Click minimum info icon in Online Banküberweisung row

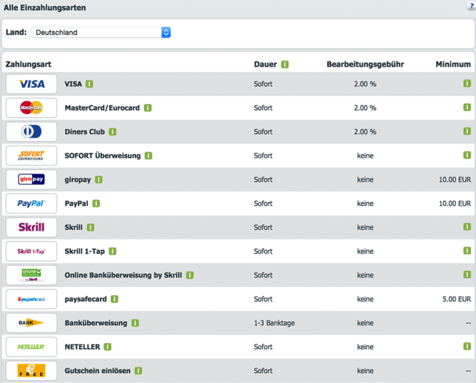pyautogui.click(x=467, y=275)
